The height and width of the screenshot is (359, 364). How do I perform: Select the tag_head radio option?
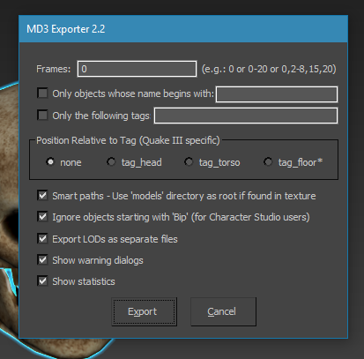tap(111, 161)
